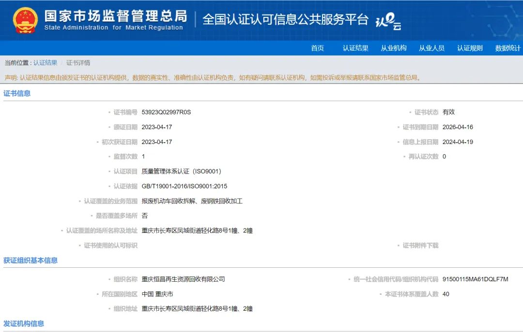Click the 证书到期日期 field label
The height and width of the screenshot is (332, 523).
420,127
